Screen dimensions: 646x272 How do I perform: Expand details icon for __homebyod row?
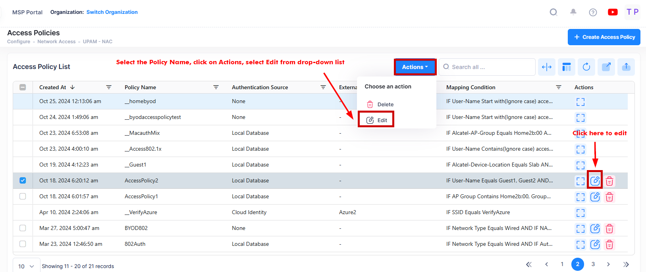click(580, 102)
